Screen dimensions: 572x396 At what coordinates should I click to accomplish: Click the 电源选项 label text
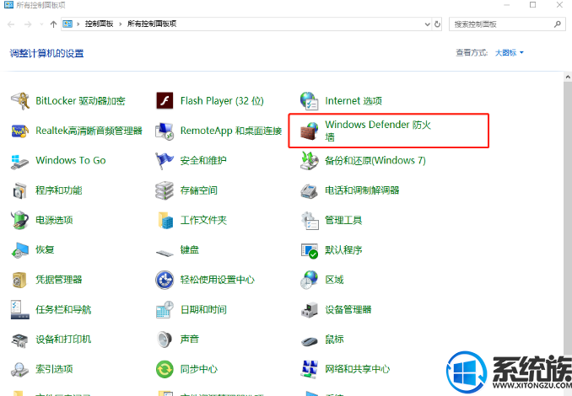54,220
